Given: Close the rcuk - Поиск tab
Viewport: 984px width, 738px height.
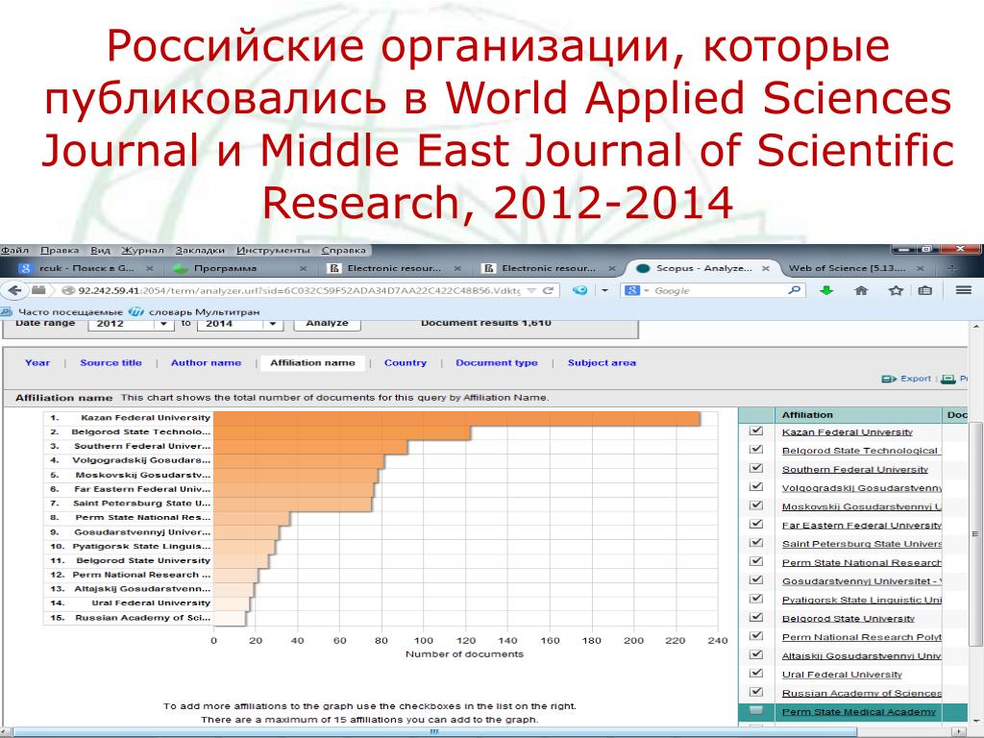Looking at the screenshot, I should click(149, 268).
